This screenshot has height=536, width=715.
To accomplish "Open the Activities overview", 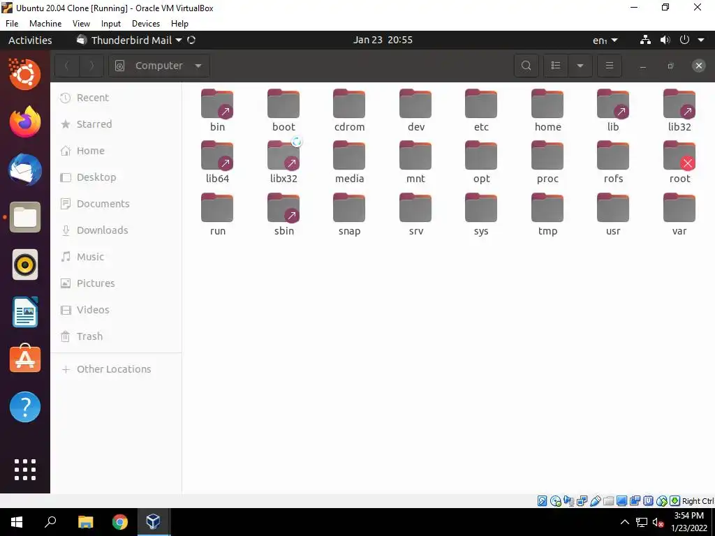I will pos(30,40).
